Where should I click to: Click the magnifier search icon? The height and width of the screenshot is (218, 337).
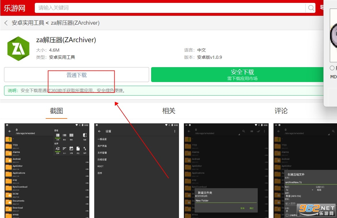coord(311,8)
